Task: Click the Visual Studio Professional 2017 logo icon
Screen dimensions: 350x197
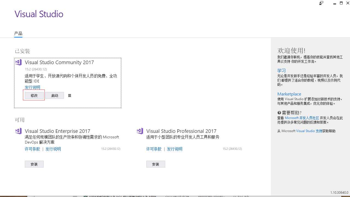Action: click(x=140, y=131)
